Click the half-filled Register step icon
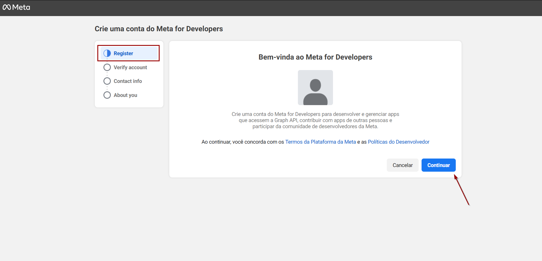The width and height of the screenshot is (542, 261). [x=107, y=53]
